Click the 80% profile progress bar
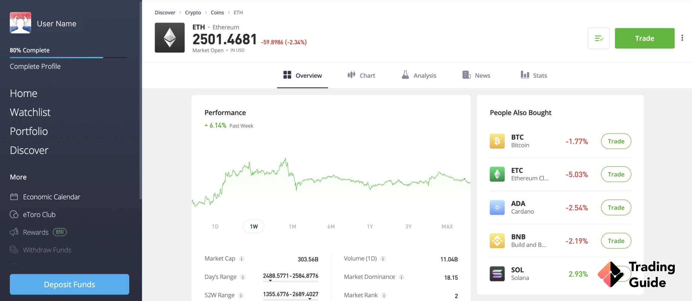Viewport: 692px width, 301px height. point(68,58)
